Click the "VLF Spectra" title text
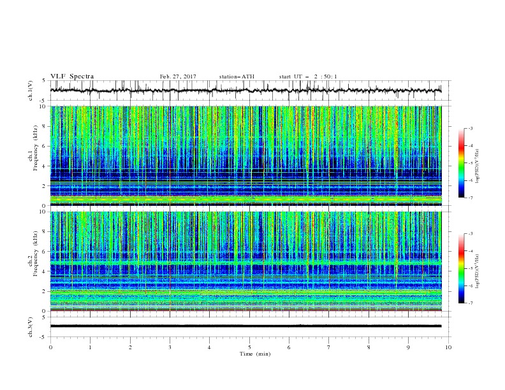Image resolution: width=505 pixels, height=390 pixels. 72,76
